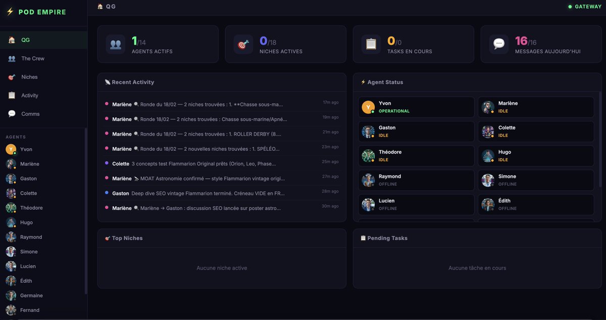This screenshot has width=606, height=320.
Task: Select Colette in the sidebar agents list
Action: tap(43, 194)
